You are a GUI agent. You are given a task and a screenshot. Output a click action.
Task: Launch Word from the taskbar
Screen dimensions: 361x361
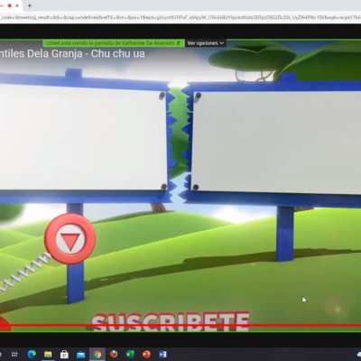(x=162, y=354)
